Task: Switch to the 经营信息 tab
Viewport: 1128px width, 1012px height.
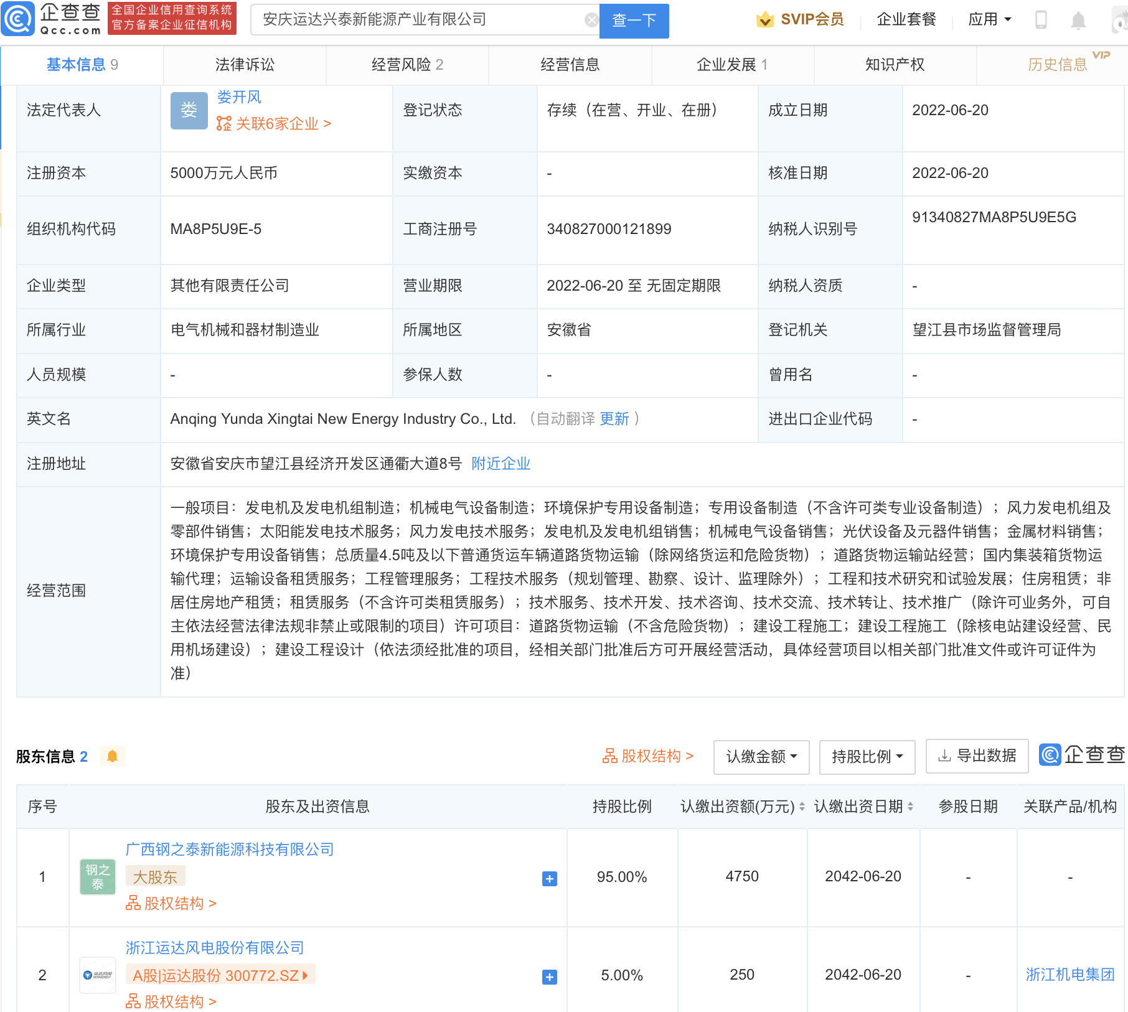Action: (570, 65)
